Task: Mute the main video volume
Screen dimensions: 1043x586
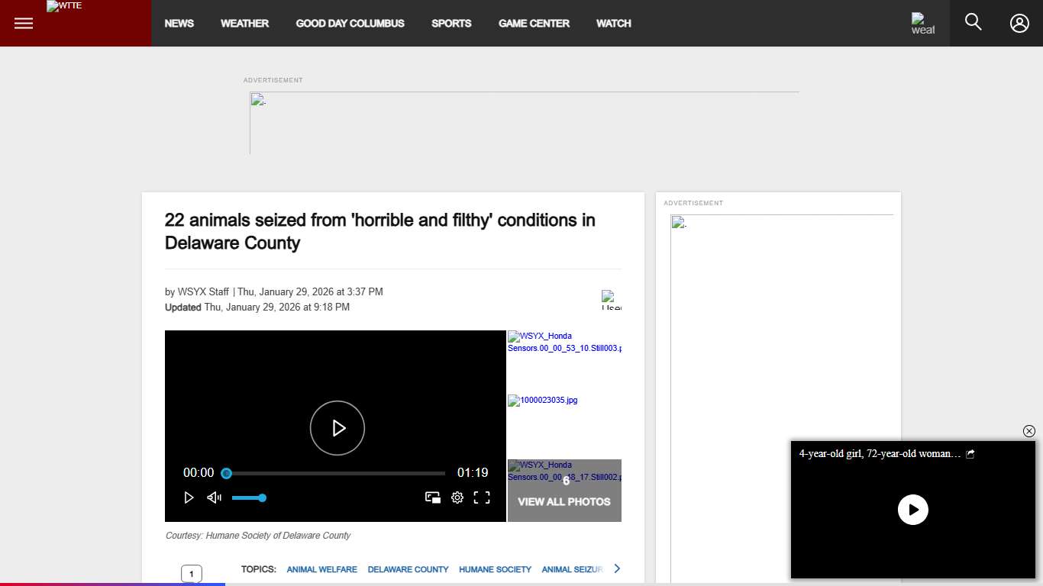Action: tap(214, 497)
